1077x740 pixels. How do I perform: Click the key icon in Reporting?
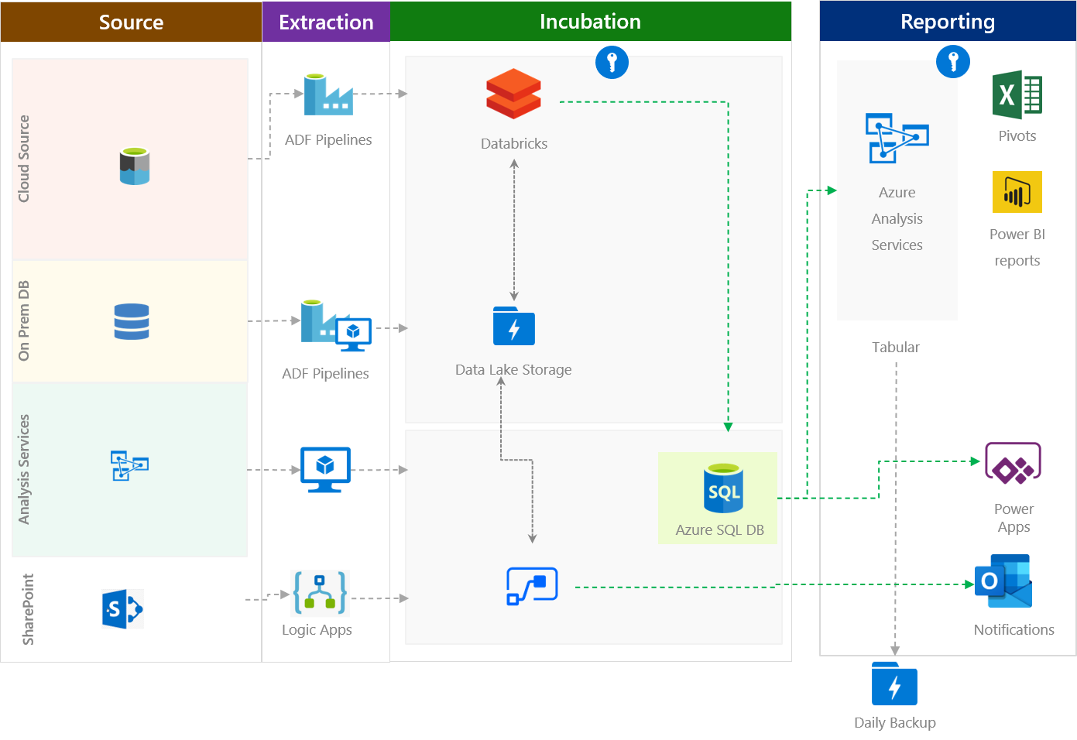click(x=953, y=61)
